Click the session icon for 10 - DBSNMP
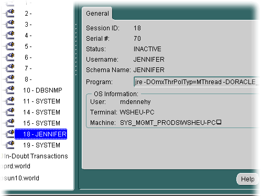Image resolution: width=261 pixels, height=196 pixels. 10,90
